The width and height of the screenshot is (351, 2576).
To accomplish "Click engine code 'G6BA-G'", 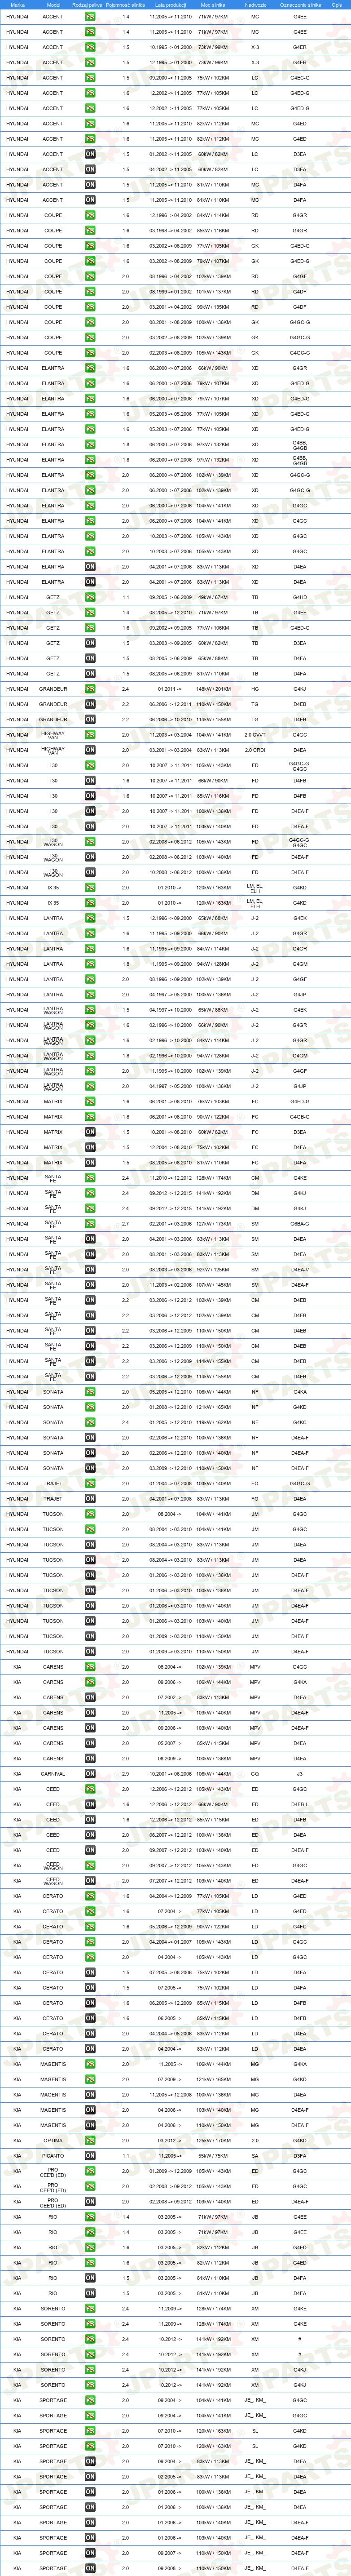I will 300,1224.
